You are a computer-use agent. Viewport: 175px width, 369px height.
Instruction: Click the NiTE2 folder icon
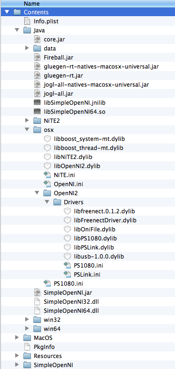pyautogui.click(x=37, y=121)
